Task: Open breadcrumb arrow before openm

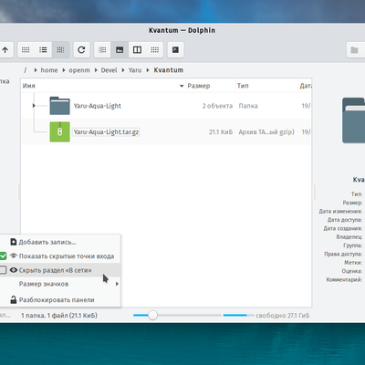Action: click(64, 70)
